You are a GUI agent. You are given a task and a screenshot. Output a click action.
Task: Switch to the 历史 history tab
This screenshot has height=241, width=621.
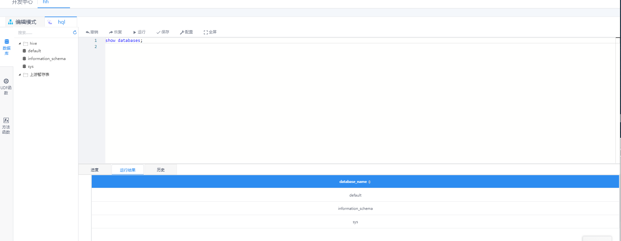pyautogui.click(x=161, y=170)
